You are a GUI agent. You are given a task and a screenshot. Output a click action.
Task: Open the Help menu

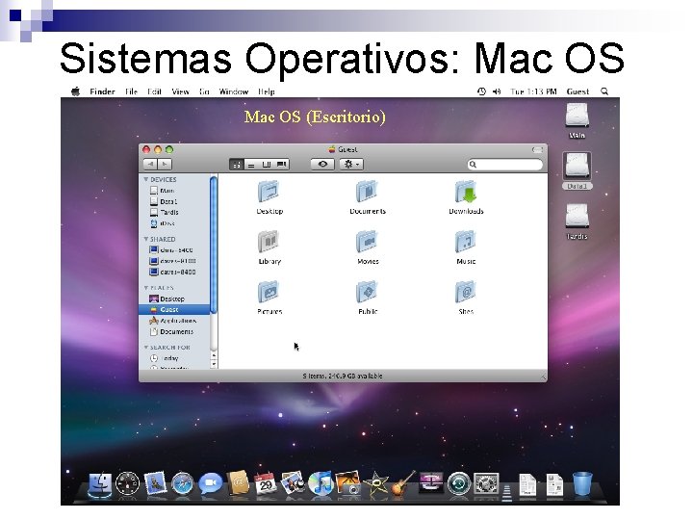click(x=267, y=91)
